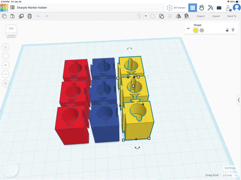Select the red marker holder stack
This screenshot has height=180, width=241.
tap(73, 101)
